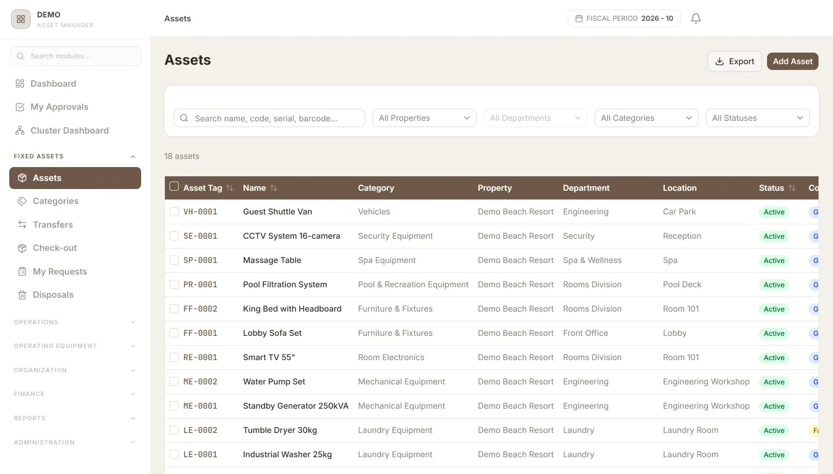Click the Fiscal Period 2026 - 10 button
The width and height of the screenshot is (833, 474).
point(624,18)
